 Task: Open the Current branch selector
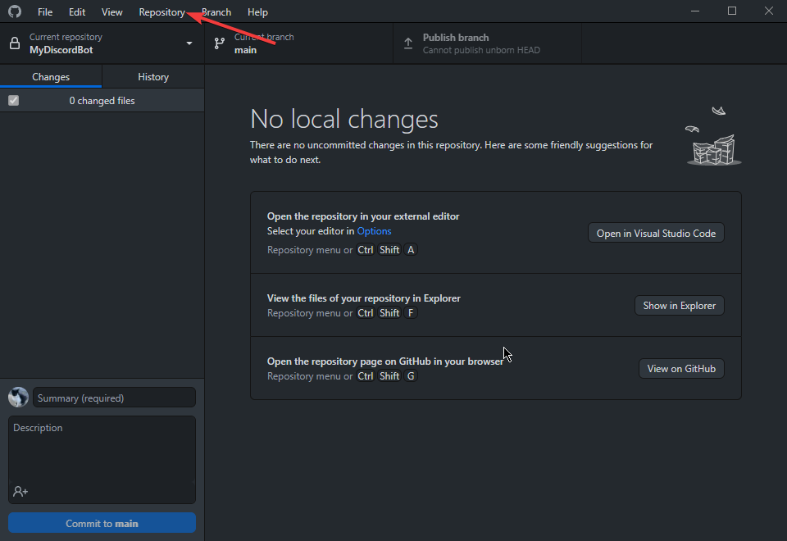(x=299, y=43)
